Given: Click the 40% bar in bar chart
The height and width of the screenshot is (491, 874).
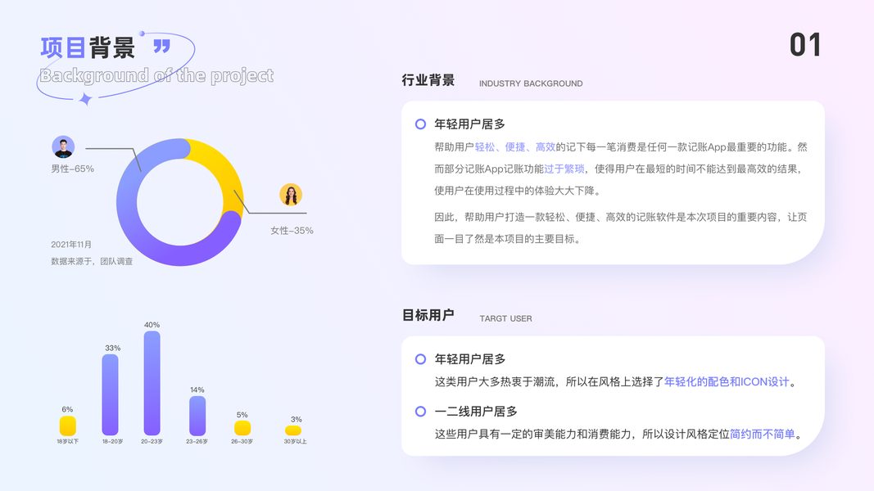Looking at the screenshot, I should coord(152,383).
